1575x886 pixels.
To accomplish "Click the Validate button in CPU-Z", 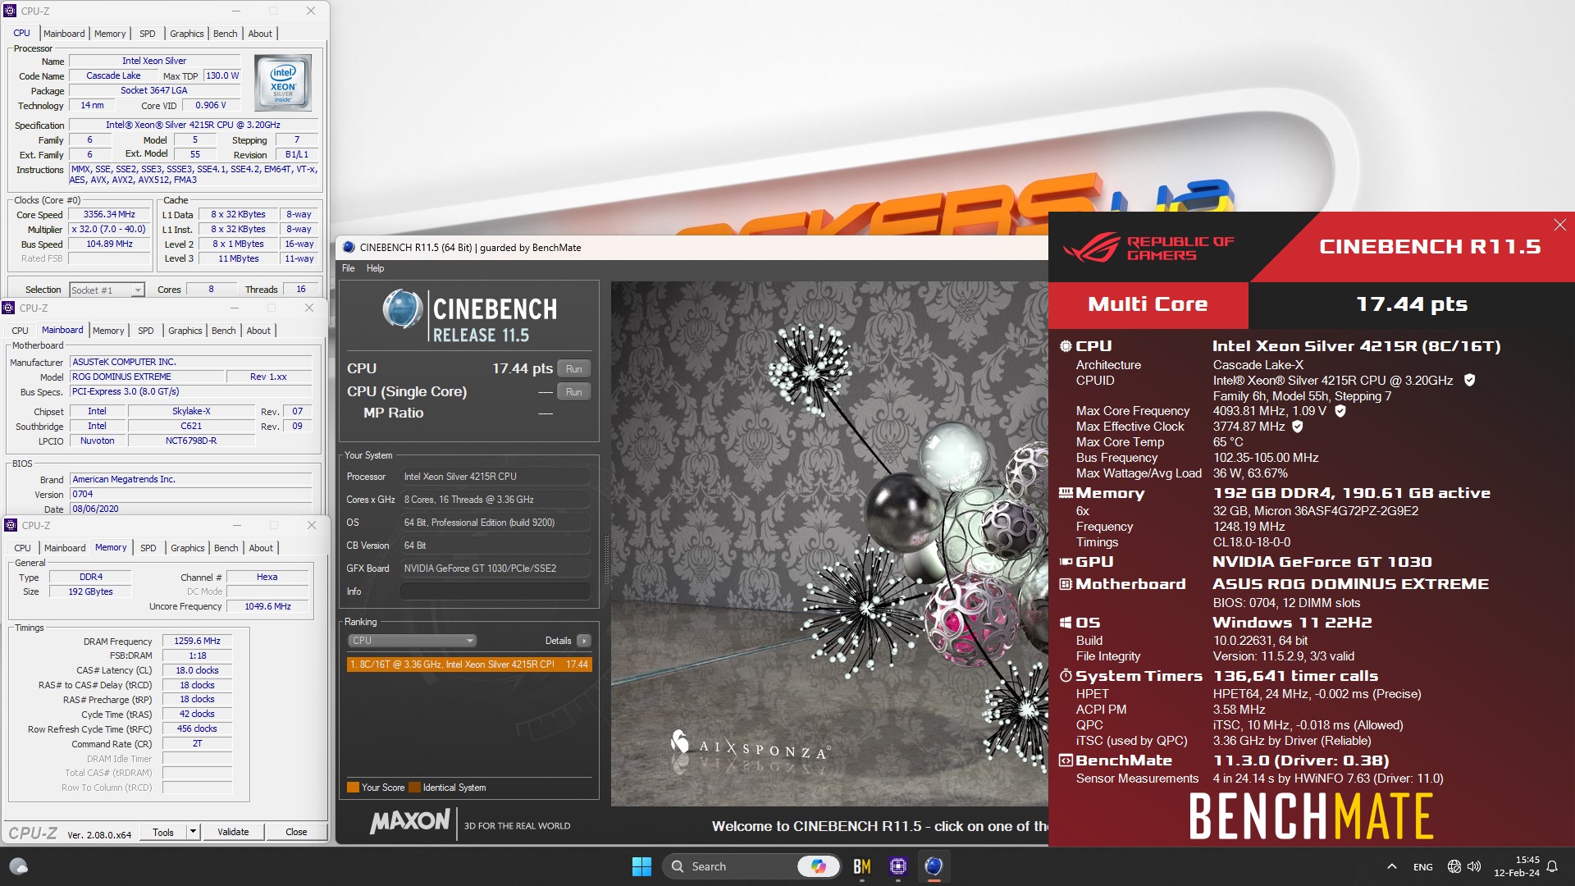I will pos(233,832).
